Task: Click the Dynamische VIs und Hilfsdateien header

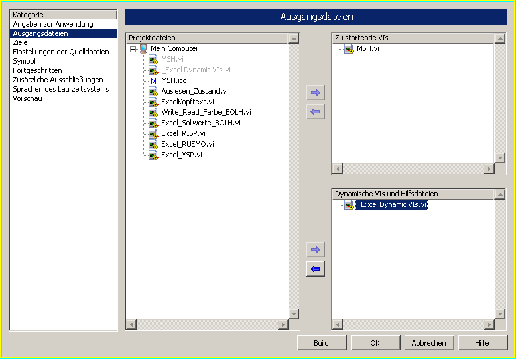Action: [413, 194]
